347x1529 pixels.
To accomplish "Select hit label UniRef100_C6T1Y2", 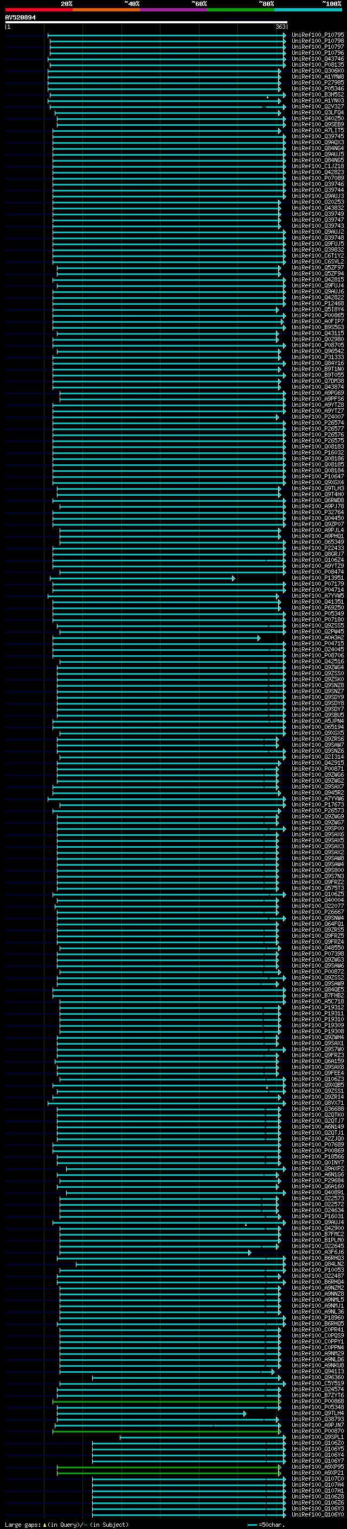I will (318, 256).
